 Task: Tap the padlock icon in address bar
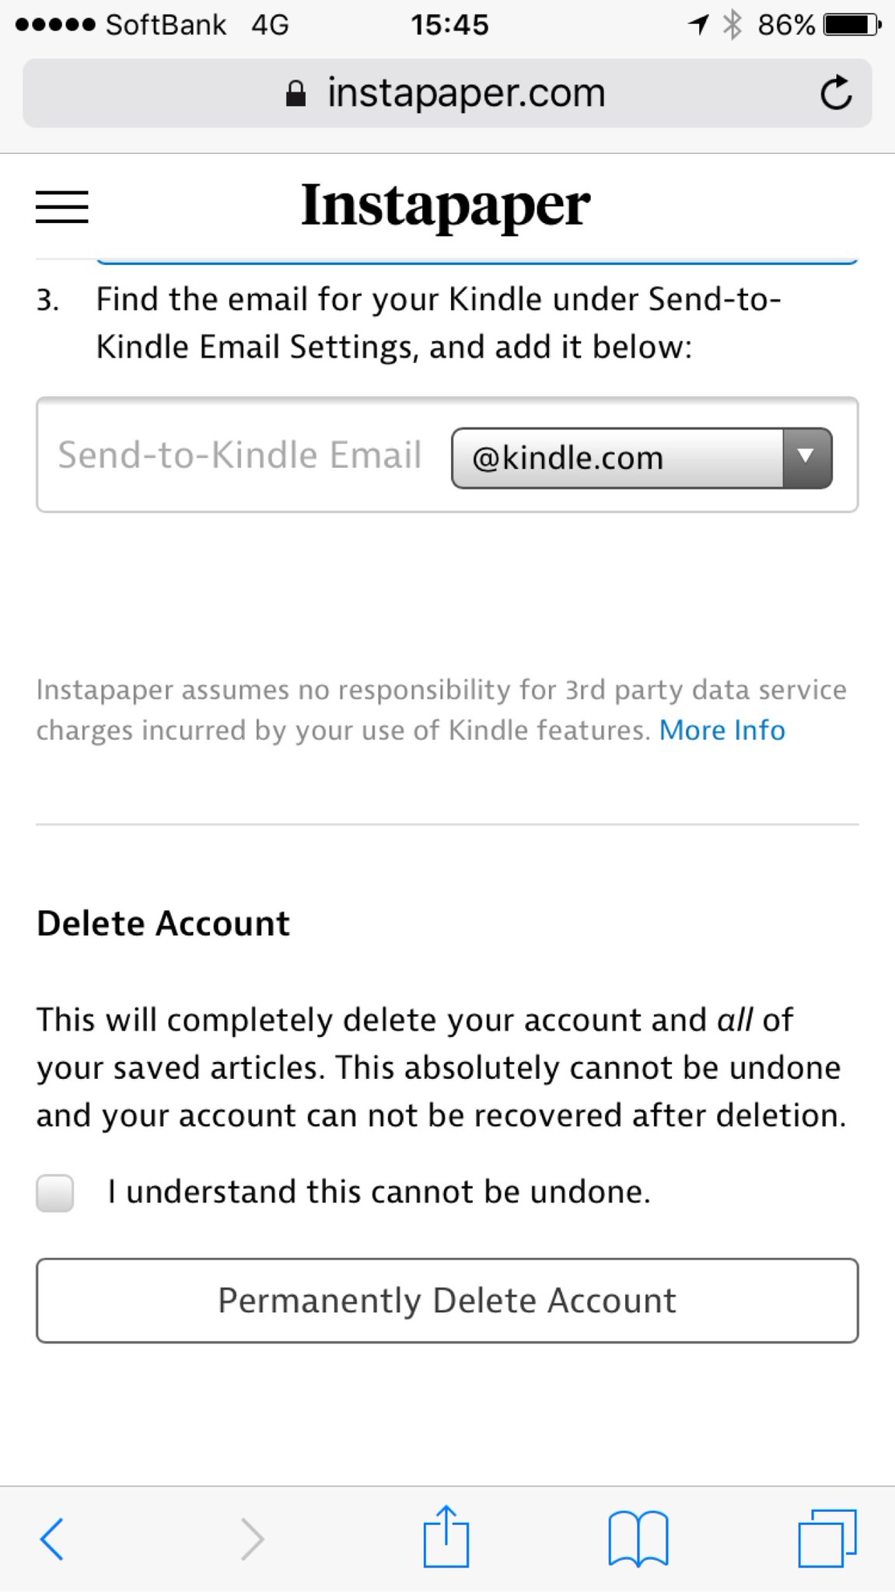pos(295,93)
